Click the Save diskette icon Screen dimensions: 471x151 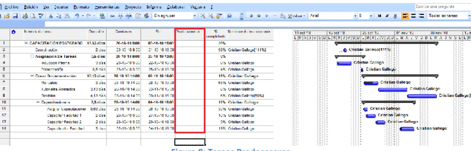pos(15,16)
